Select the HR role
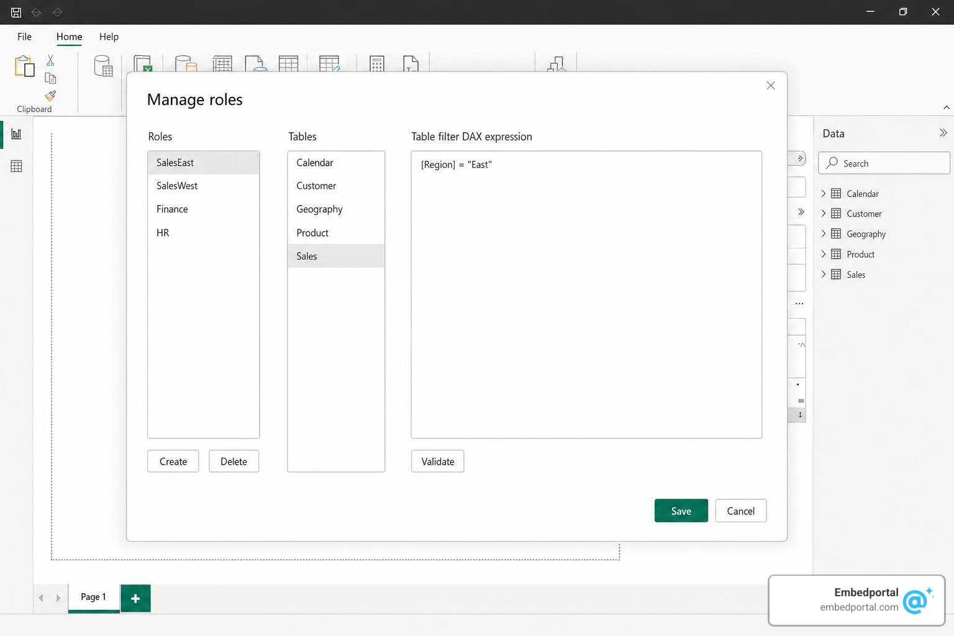The width and height of the screenshot is (954, 636). [x=204, y=233]
